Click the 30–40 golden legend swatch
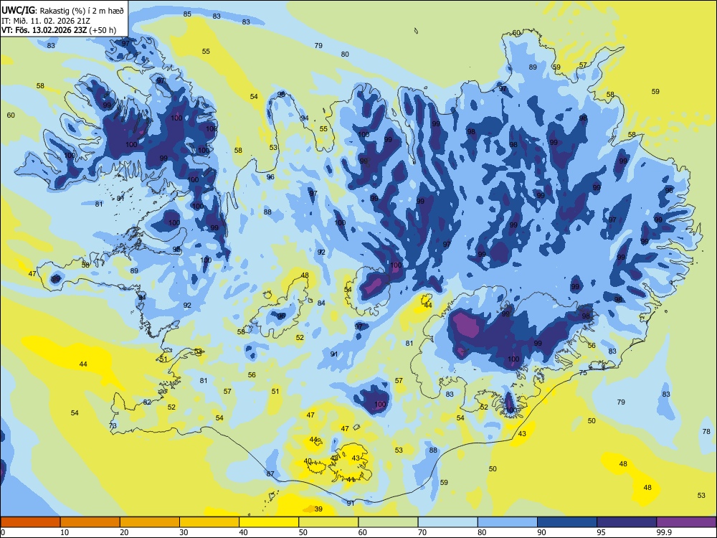 209,522
